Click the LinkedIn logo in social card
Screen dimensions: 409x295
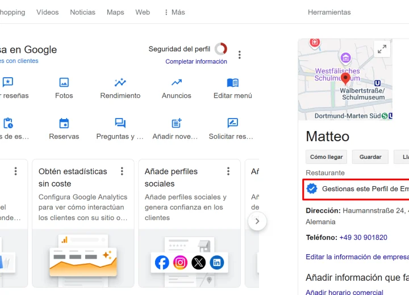217,263
